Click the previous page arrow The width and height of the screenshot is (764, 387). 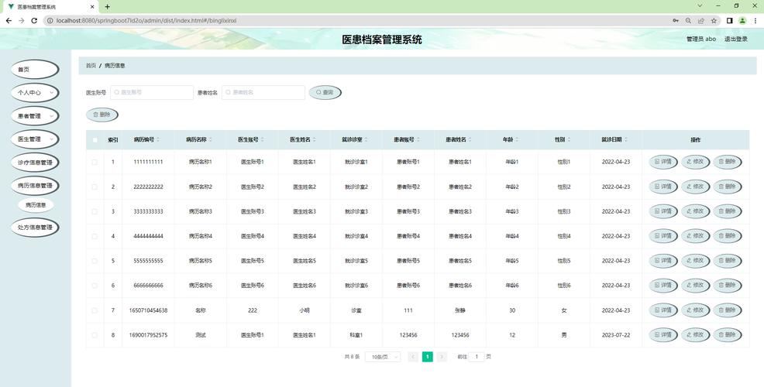point(413,357)
